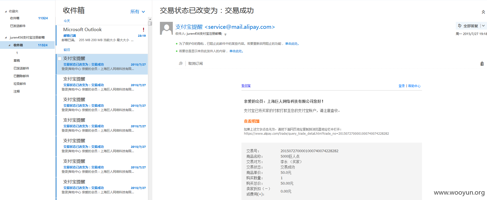487x200 pixels.
Task: Open the subfolder named 1
Action: 17,53
